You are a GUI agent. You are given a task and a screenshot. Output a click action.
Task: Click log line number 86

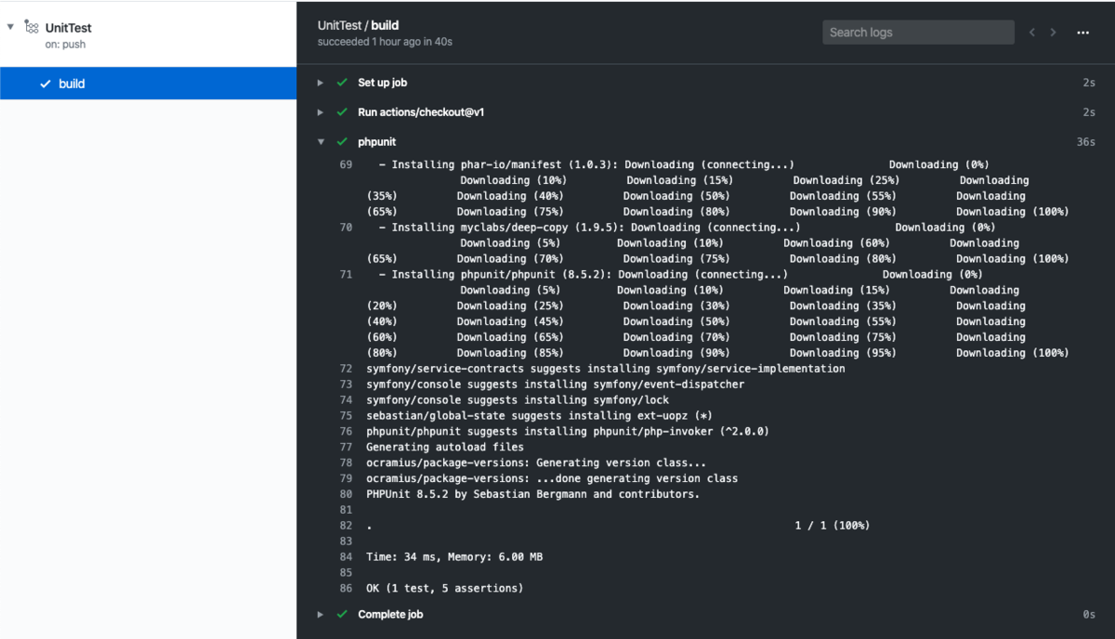tap(347, 588)
